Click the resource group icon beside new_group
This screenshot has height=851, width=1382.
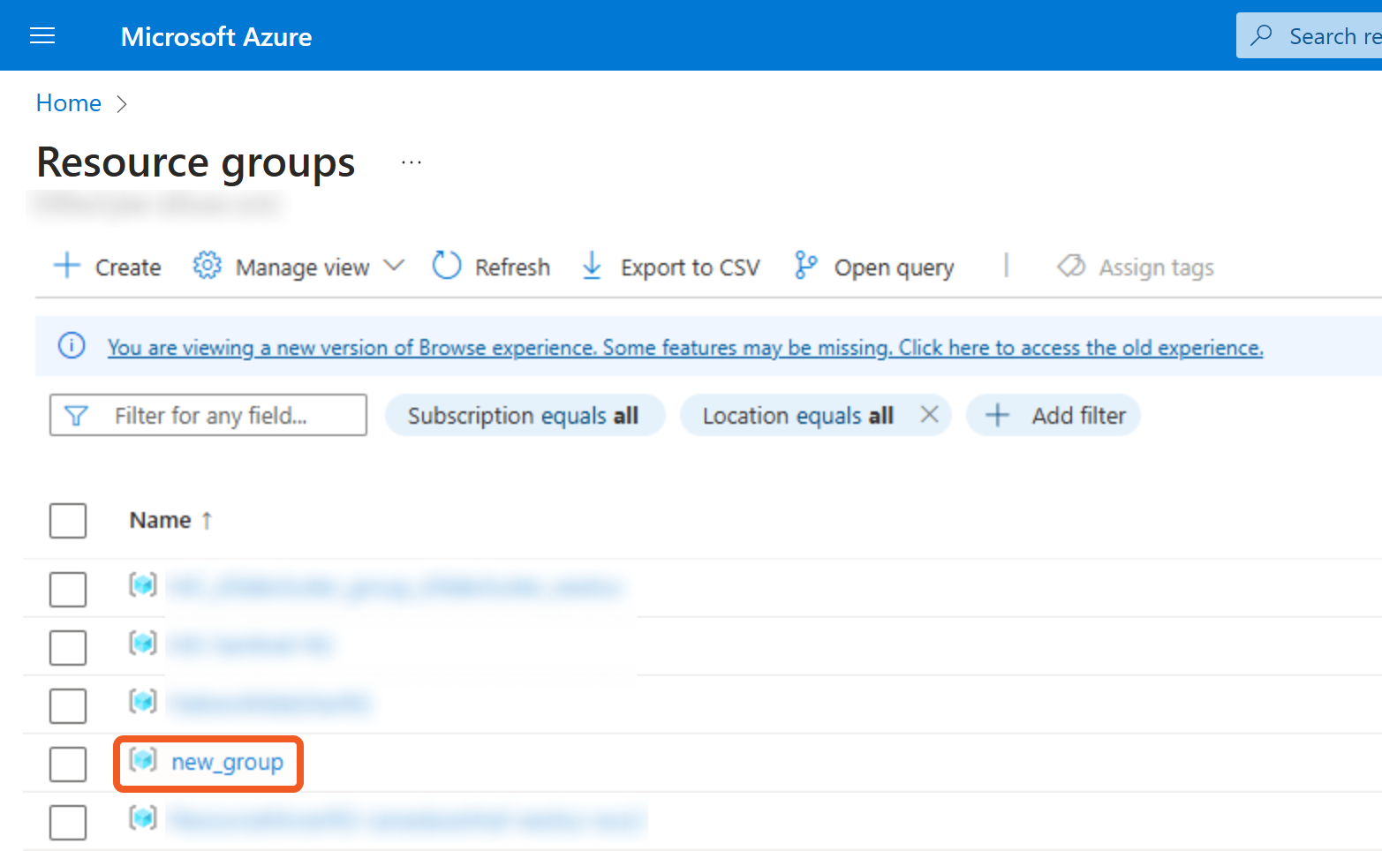coord(143,760)
